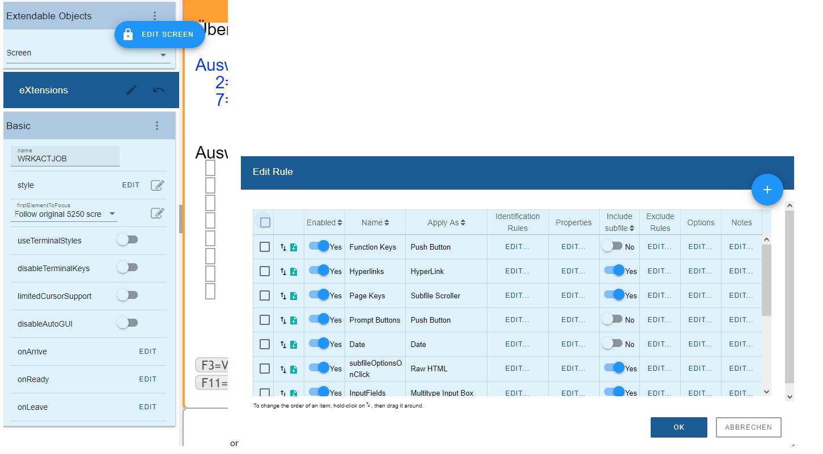The image size is (823, 454).
Task: Click the green add icon in Hyperlinks row
Action: tap(294, 272)
